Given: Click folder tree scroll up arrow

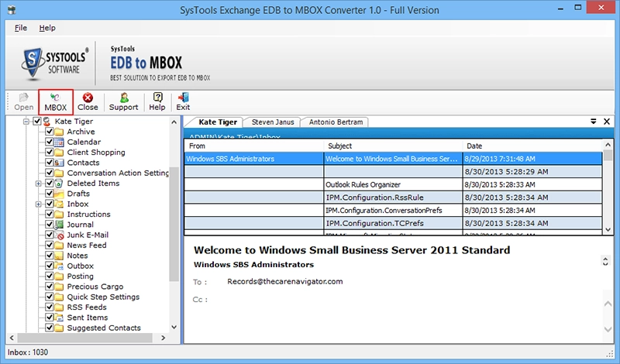Looking at the screenshot, I should (x=174, y=122).
